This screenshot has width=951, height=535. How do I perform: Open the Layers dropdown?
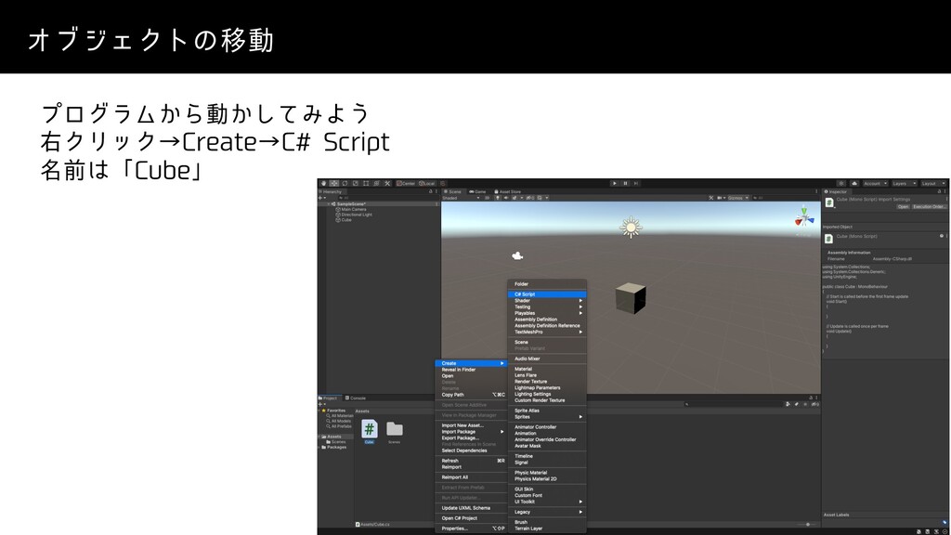[905, 183]
